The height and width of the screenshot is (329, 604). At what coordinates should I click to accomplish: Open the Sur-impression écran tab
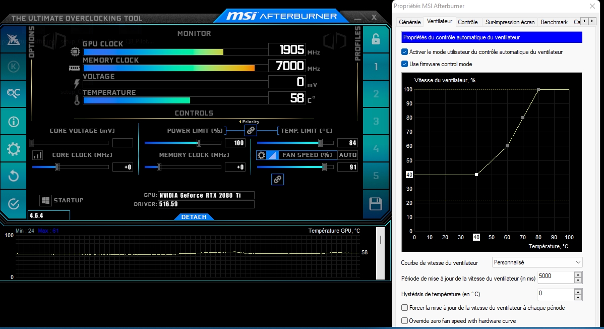click(510, 22)
